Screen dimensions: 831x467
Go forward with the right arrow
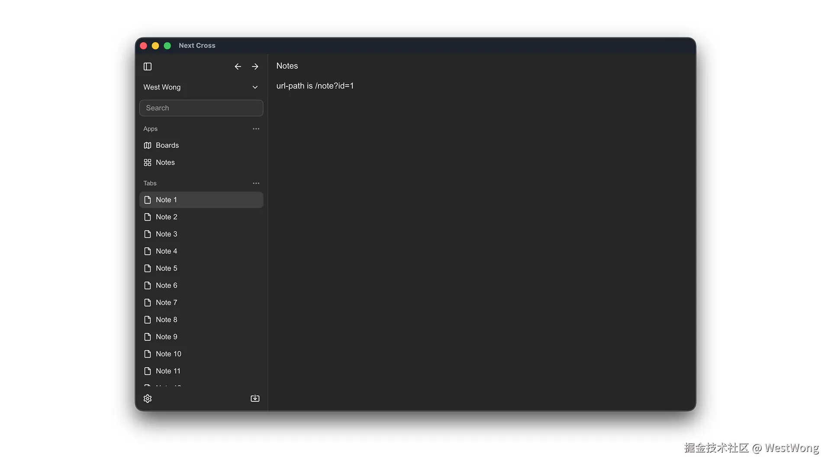(255, 67)
